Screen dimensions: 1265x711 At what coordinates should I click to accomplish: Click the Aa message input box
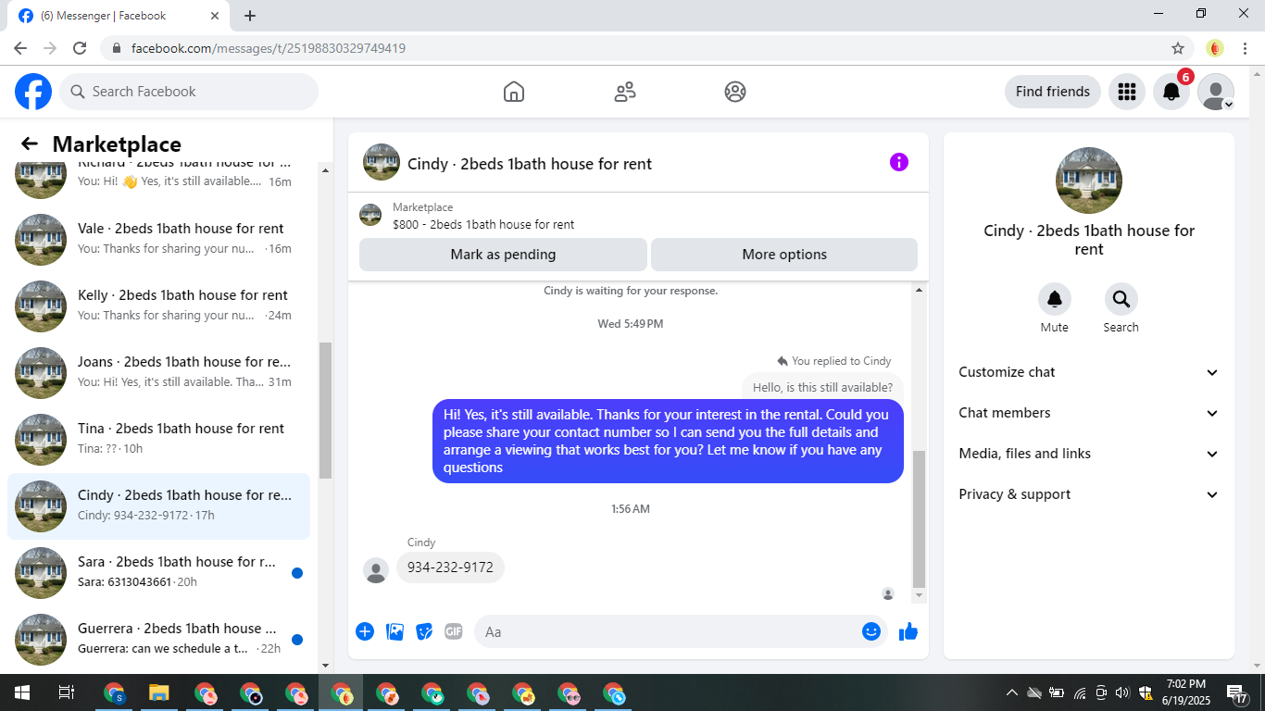(x=681, y=631)
